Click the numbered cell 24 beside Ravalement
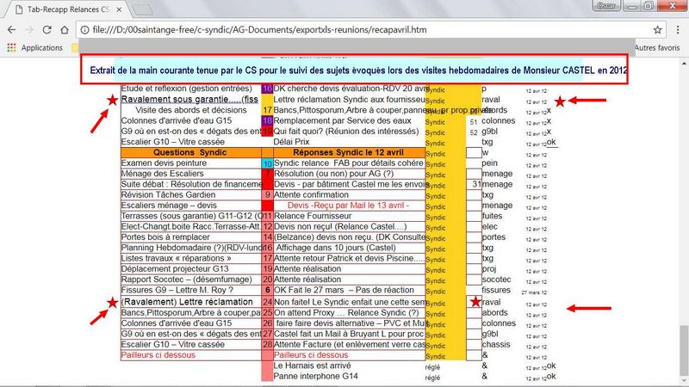This screenshot has width=689, height=387. point(267,302)
